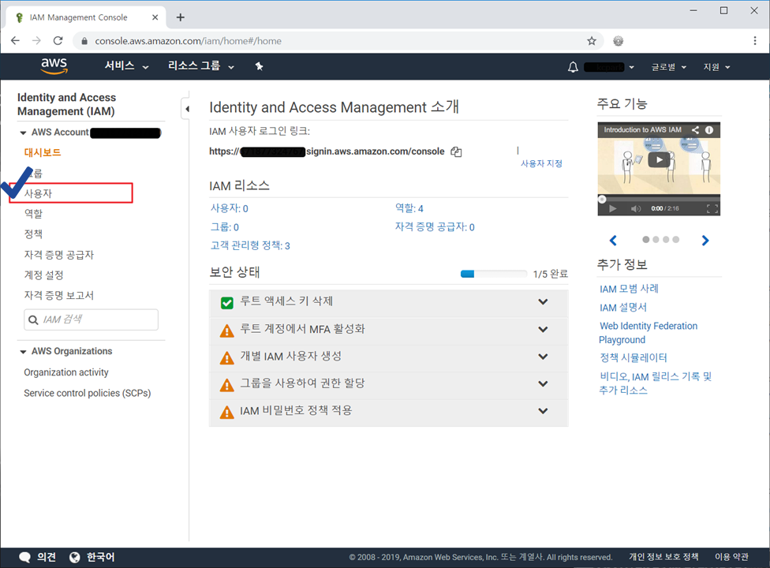770x568 pixels.
Task: Collapse the left navigation pane arrow
Action: click(x=187, y=109)
